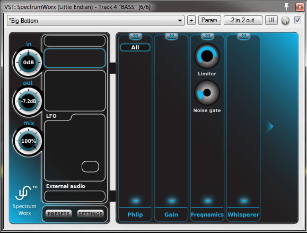Toggle the plugin bypass checkbox
The height and width of the screenshot is (233, 307).
297,20
